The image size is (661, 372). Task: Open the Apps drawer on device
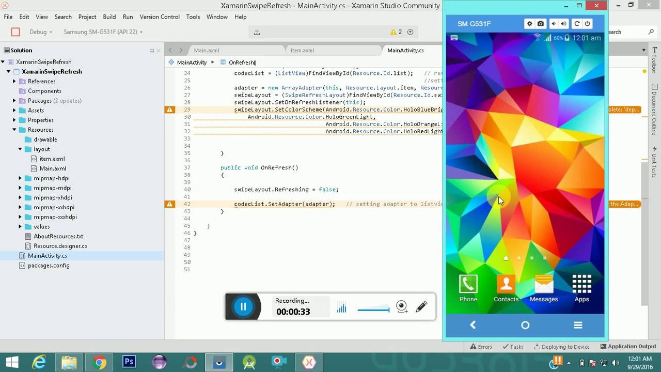(x=581, y=288)
